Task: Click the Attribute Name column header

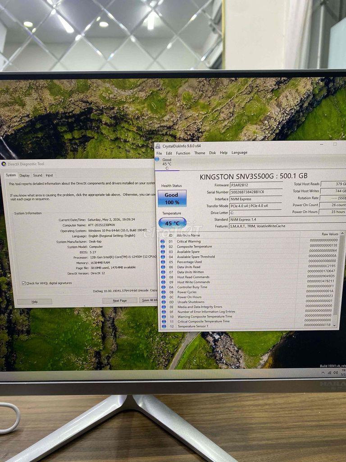Action: [x=188, y=236]
